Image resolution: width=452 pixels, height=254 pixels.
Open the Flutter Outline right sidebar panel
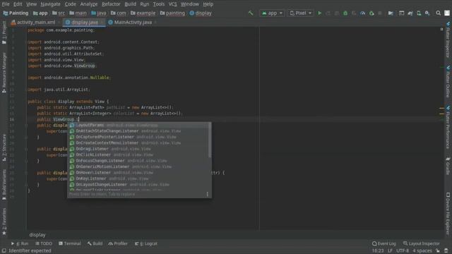pyautogui.click(x=448, y=82)
